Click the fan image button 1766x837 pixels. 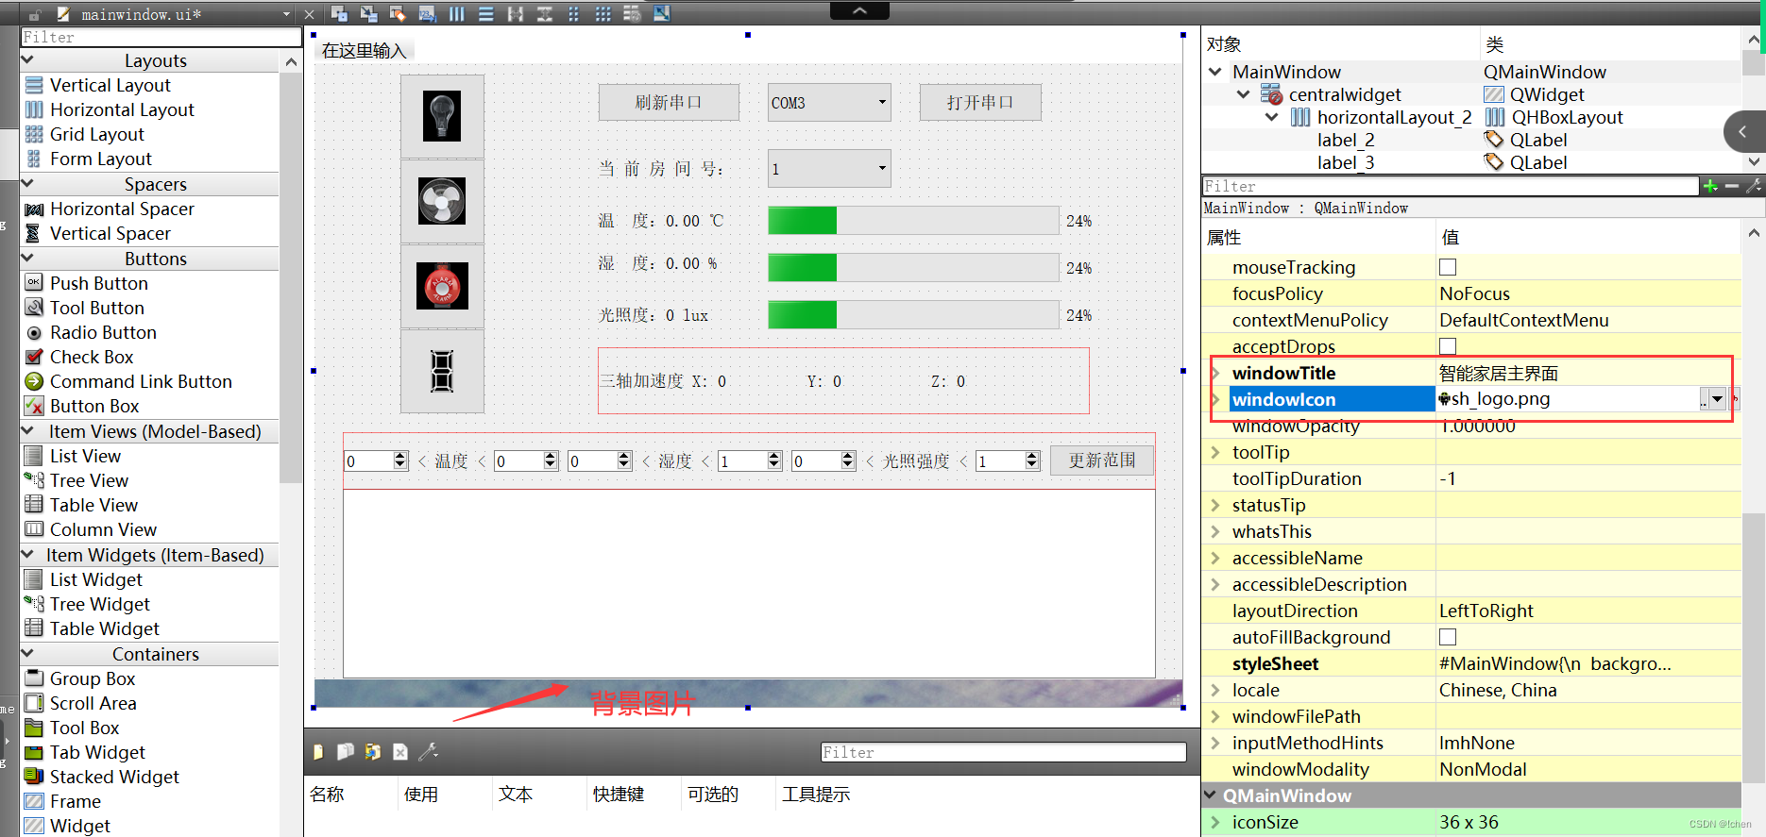coord(442,201)
